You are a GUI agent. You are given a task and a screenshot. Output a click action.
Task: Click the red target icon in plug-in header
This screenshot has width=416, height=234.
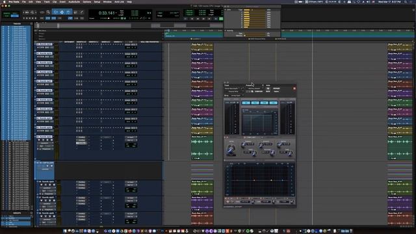click(x=294, y=88)
